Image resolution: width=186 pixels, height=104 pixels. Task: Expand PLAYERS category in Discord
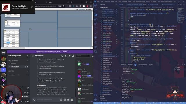click(11, 71)
